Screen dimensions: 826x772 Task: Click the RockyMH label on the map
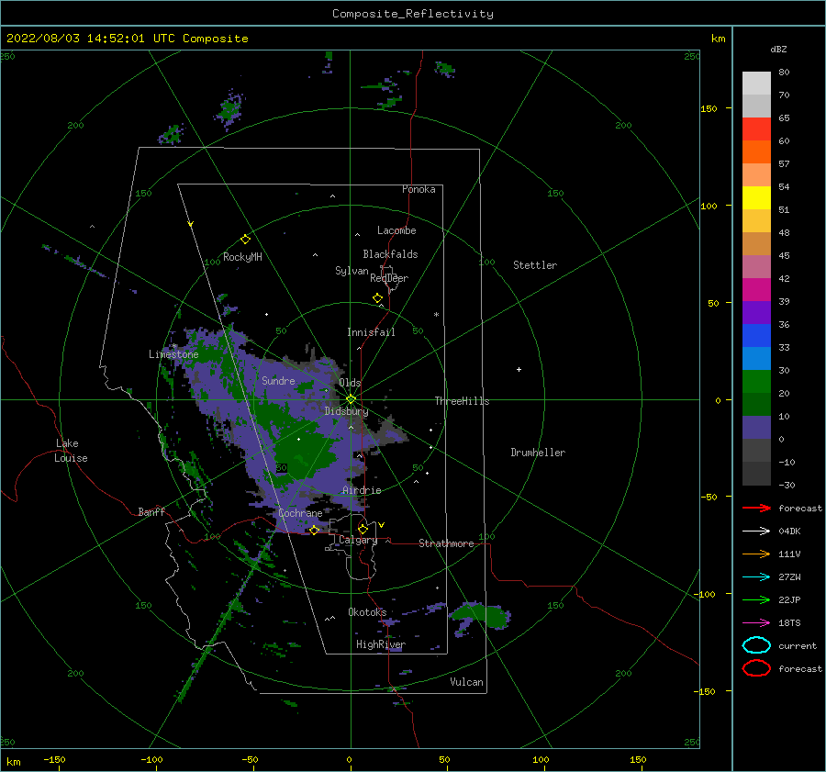coord(242,257)
